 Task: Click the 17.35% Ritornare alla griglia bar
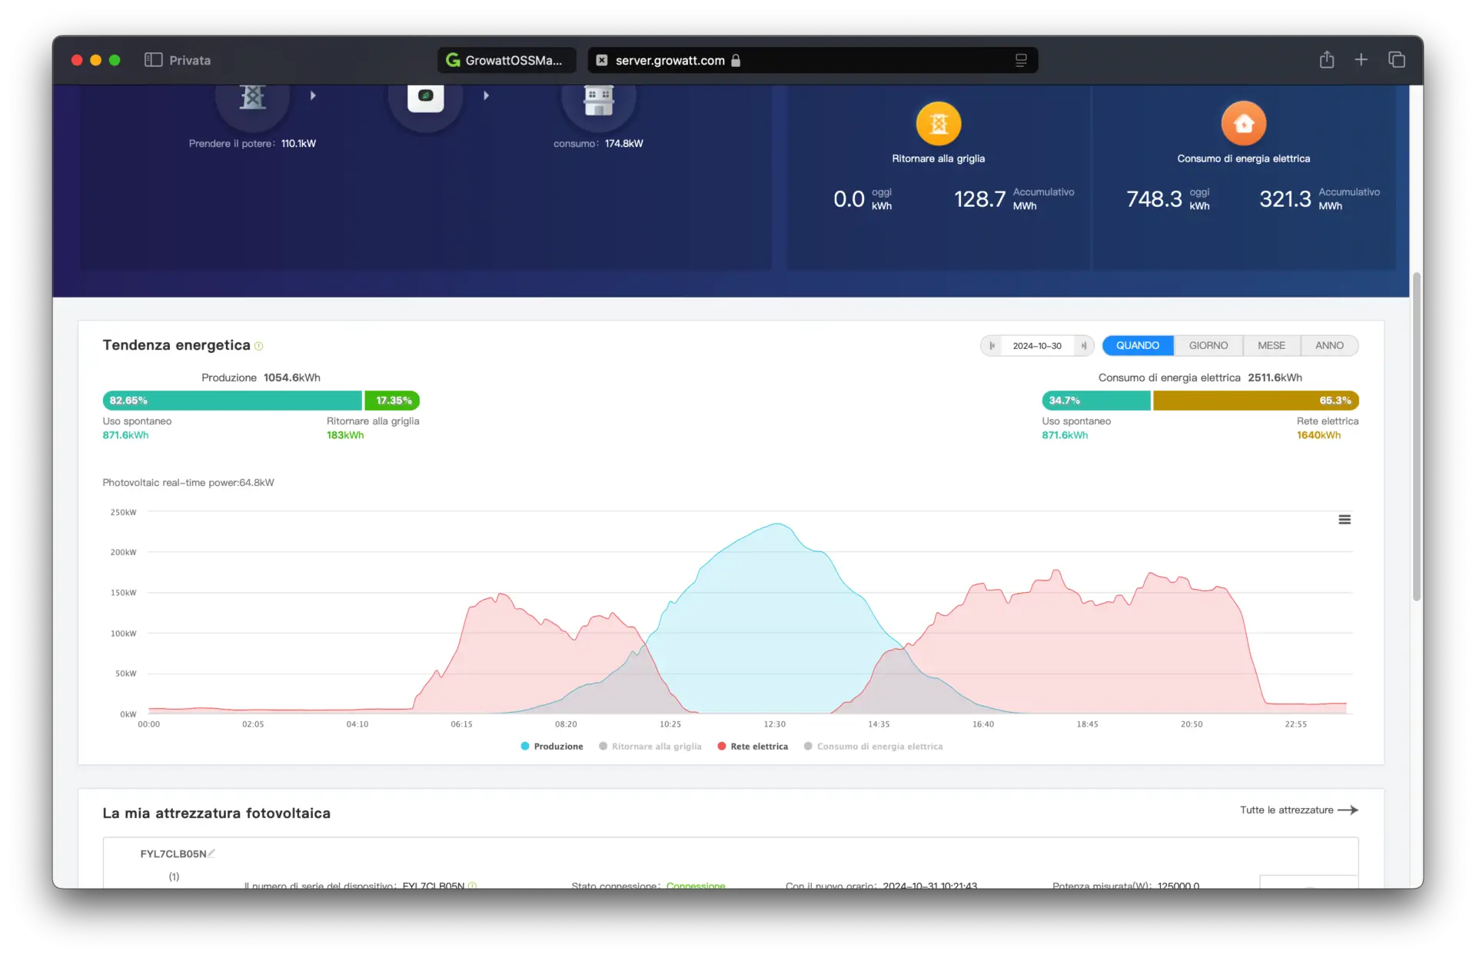pyautogui.click(x=392, y=401)
